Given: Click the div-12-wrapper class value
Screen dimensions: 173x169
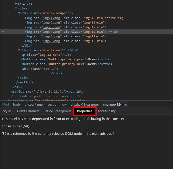Looking at the screenshot, I should click(x=56, y=13).
